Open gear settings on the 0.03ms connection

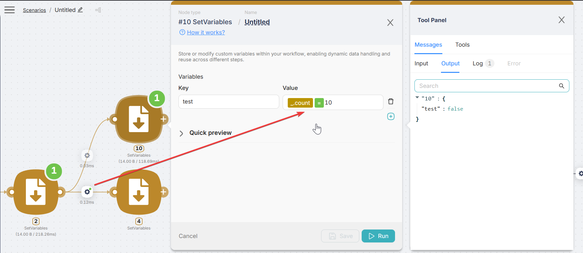pos(87,156)
